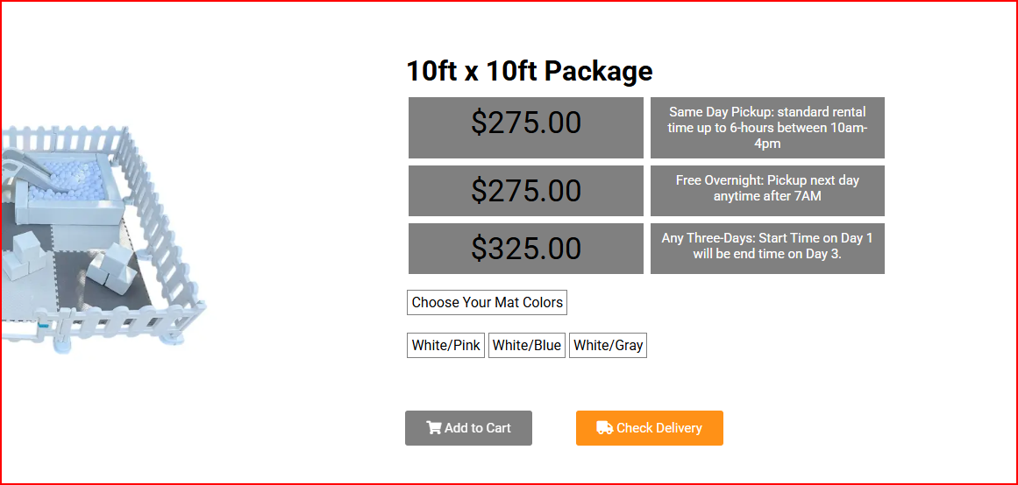This screenshot has height=485, width=1018.
Task: Click the 10ft x 10ft Package heading
Action: click(x=529, y=71)
